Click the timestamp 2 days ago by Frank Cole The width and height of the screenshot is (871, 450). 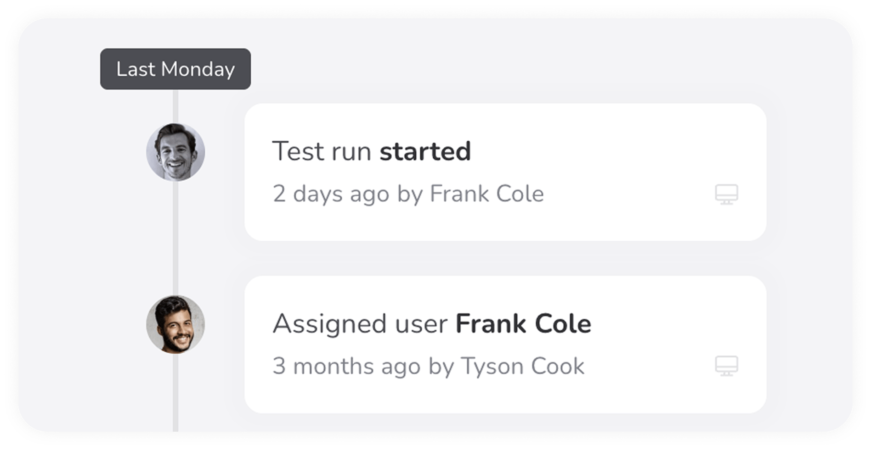[408, 194]
